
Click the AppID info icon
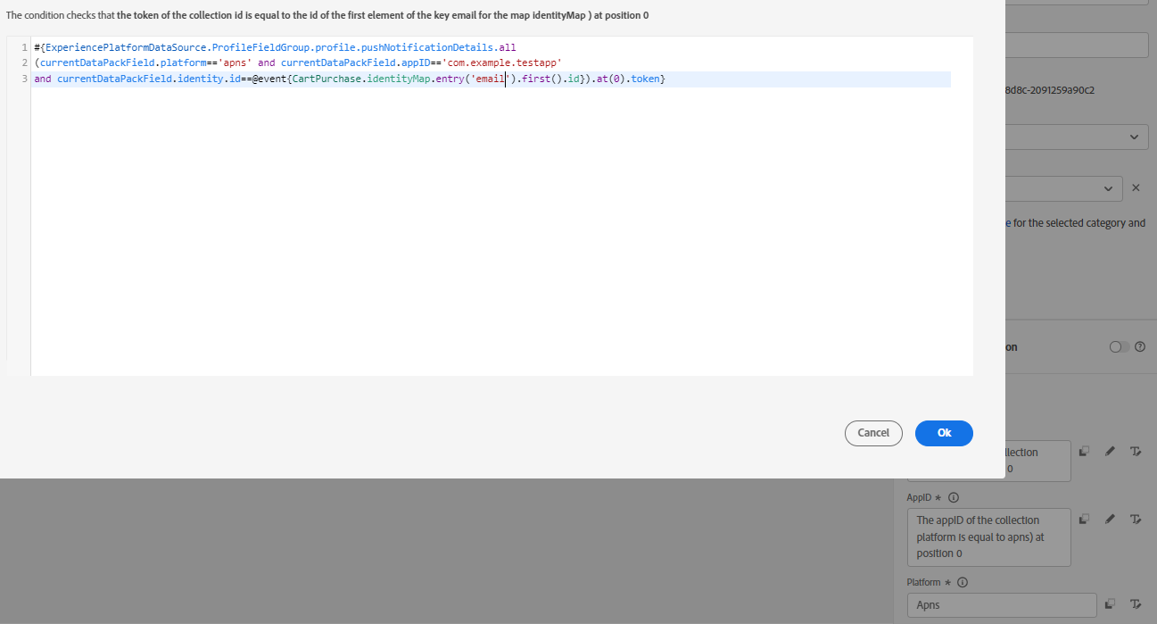tap(953, 497)
